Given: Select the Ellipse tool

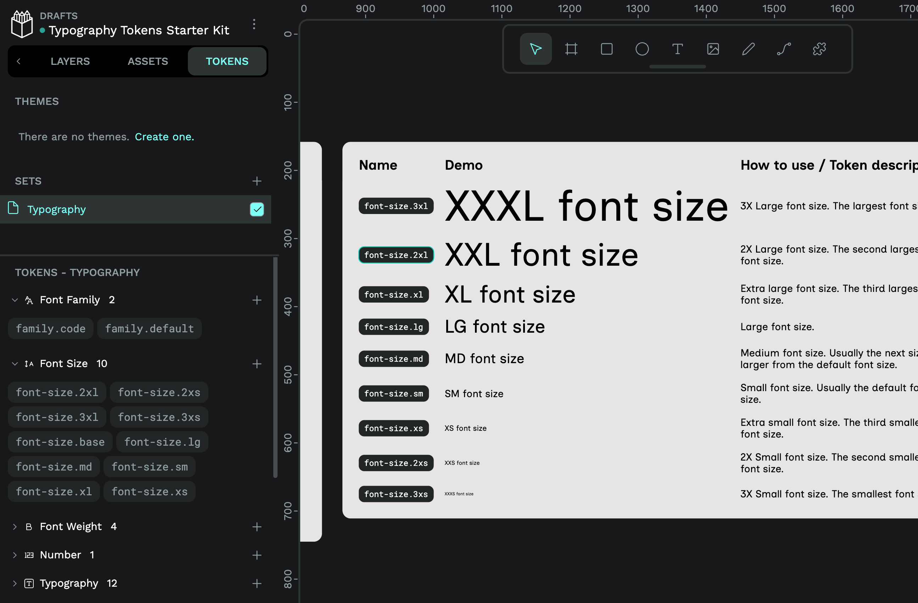Looking at the screenshot, I should click(642, 49).
